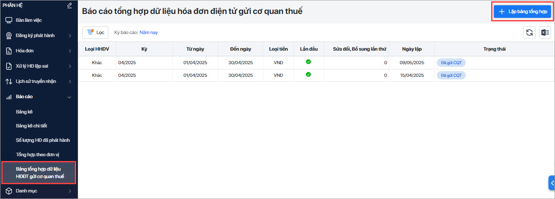Image resolution: width=555 pixels, height=199 pixels.
Task: Click the Loại HHDV column header
Action: tap(97, 49)
